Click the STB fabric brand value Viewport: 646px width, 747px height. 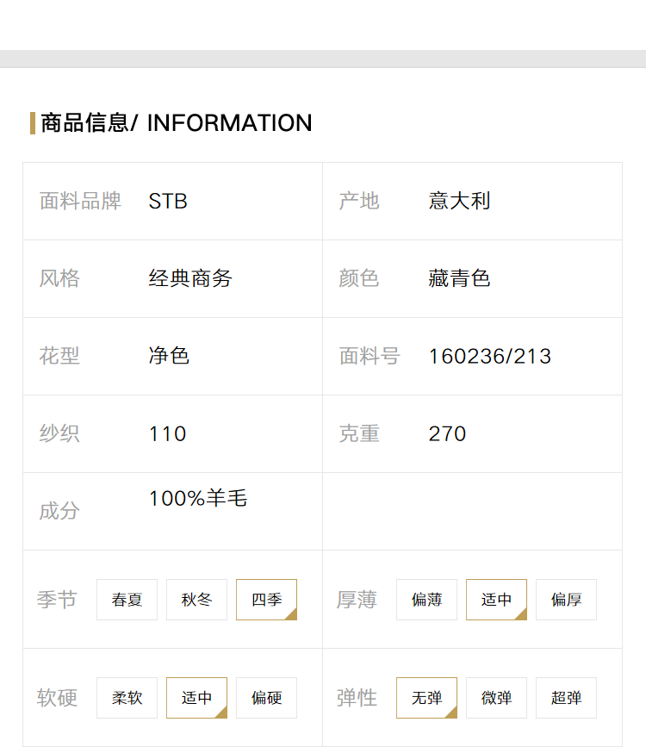click(168, 201)
